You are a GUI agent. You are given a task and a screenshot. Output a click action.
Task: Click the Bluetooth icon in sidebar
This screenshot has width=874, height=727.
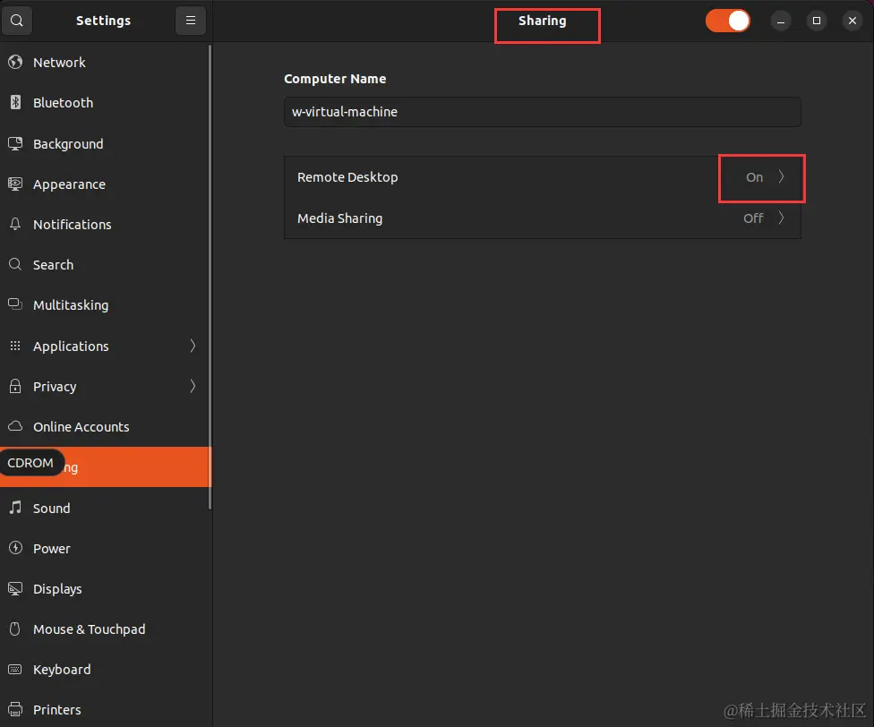coord(15,102)
